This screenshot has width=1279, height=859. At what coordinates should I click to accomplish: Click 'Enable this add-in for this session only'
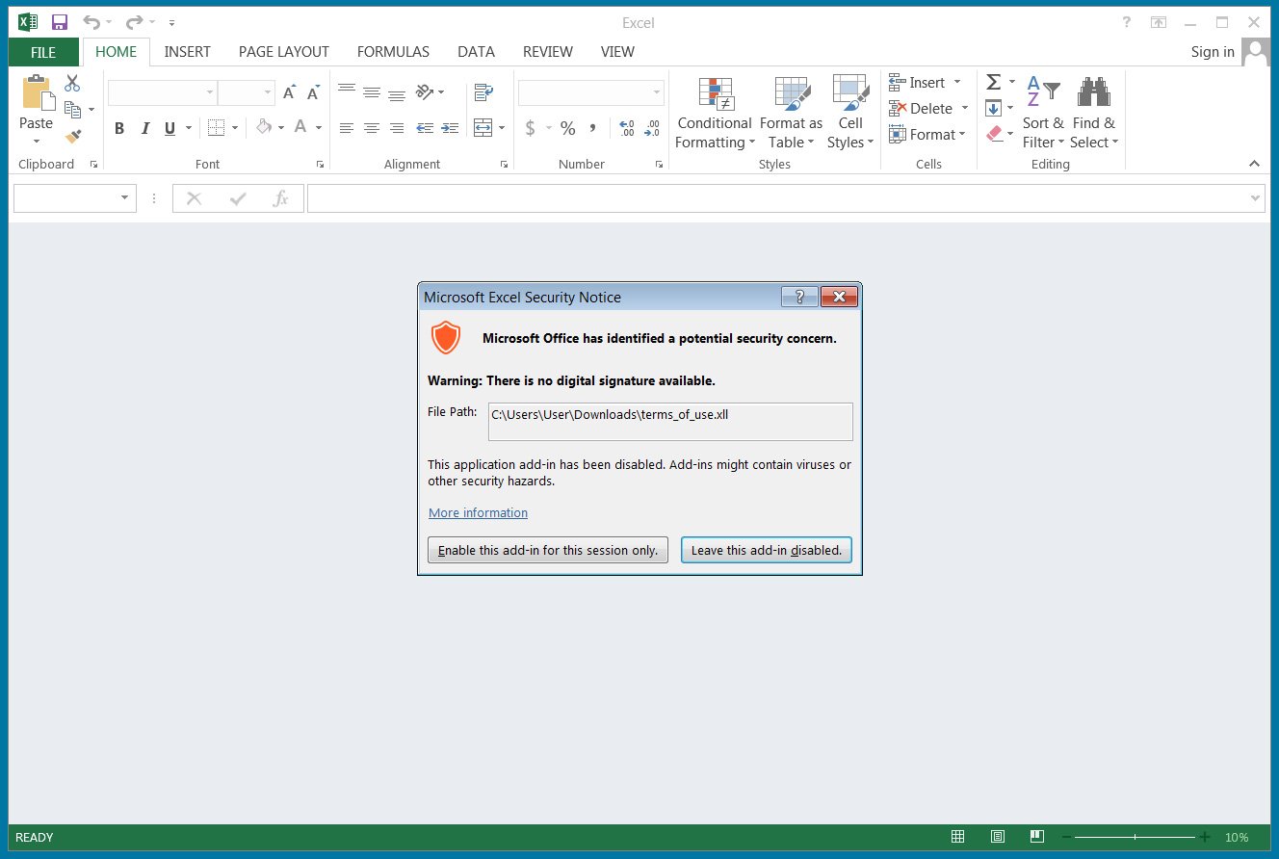point(548,551)
